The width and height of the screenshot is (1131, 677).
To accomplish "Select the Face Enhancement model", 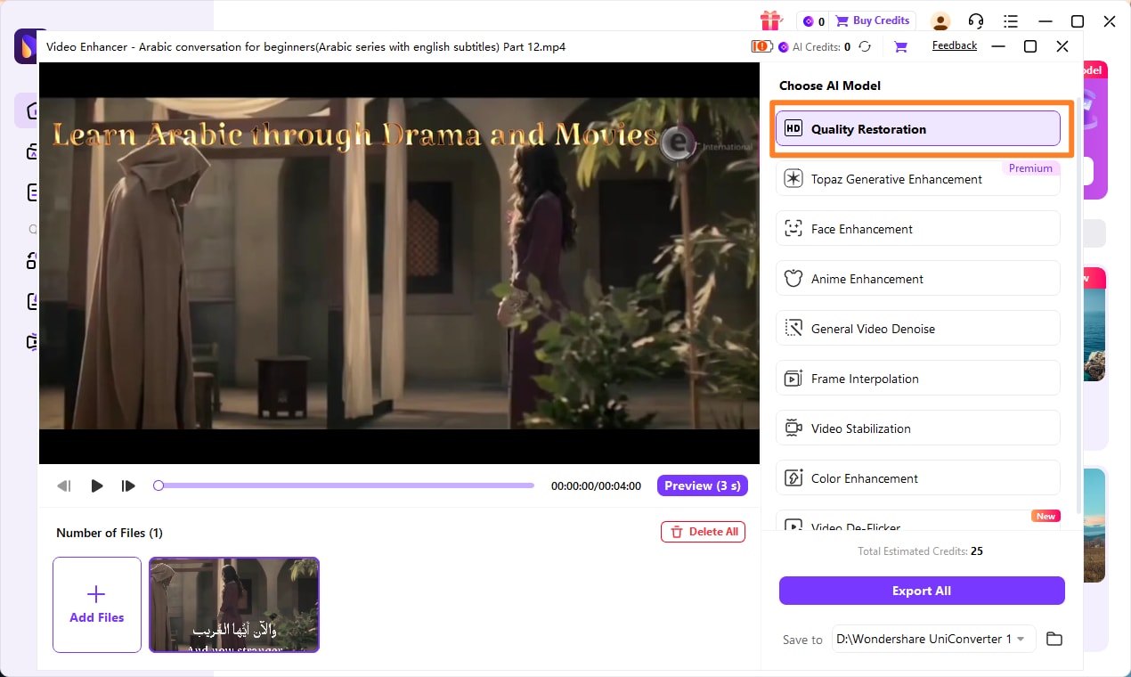I will pyautogui.click(x=918, y=229).
